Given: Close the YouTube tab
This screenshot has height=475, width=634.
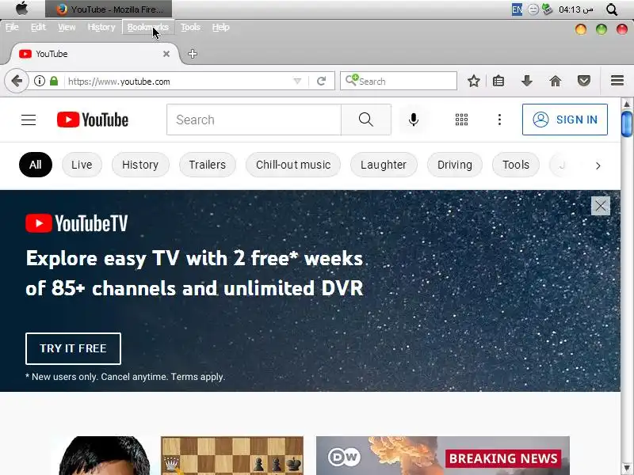Looking at the screenshot, I should [166, 54].
